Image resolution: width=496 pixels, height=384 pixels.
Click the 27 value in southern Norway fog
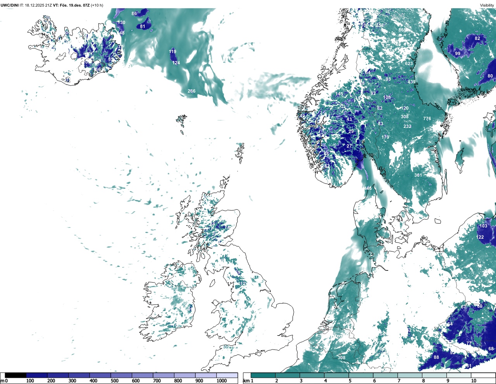349,146
